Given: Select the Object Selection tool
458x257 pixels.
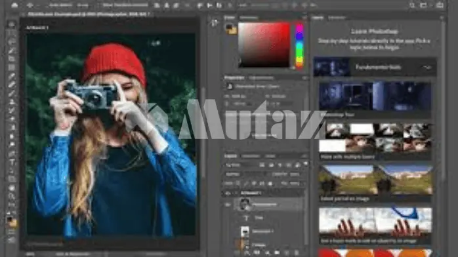Looking at the screenshot, I should pyautogui.click(x=12, y=50).
